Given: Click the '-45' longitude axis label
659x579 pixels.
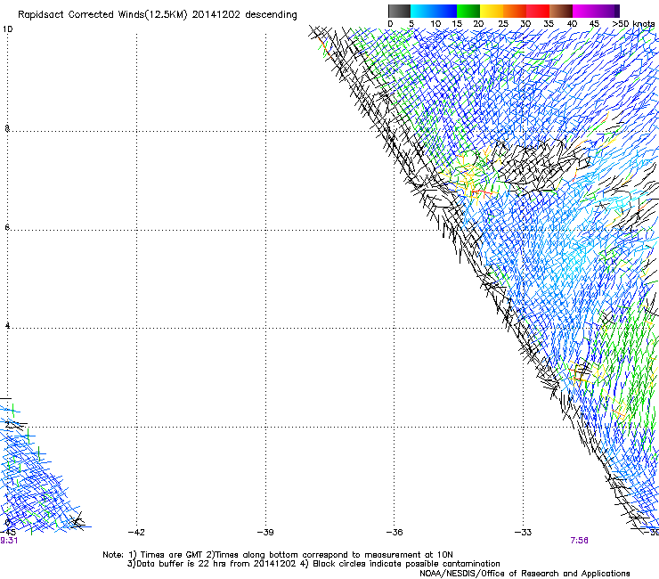Looking at the screenshot, I should [7, 533].
